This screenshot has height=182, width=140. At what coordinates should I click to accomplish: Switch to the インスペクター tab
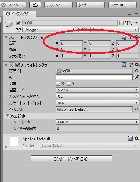(x=20, y=14)
